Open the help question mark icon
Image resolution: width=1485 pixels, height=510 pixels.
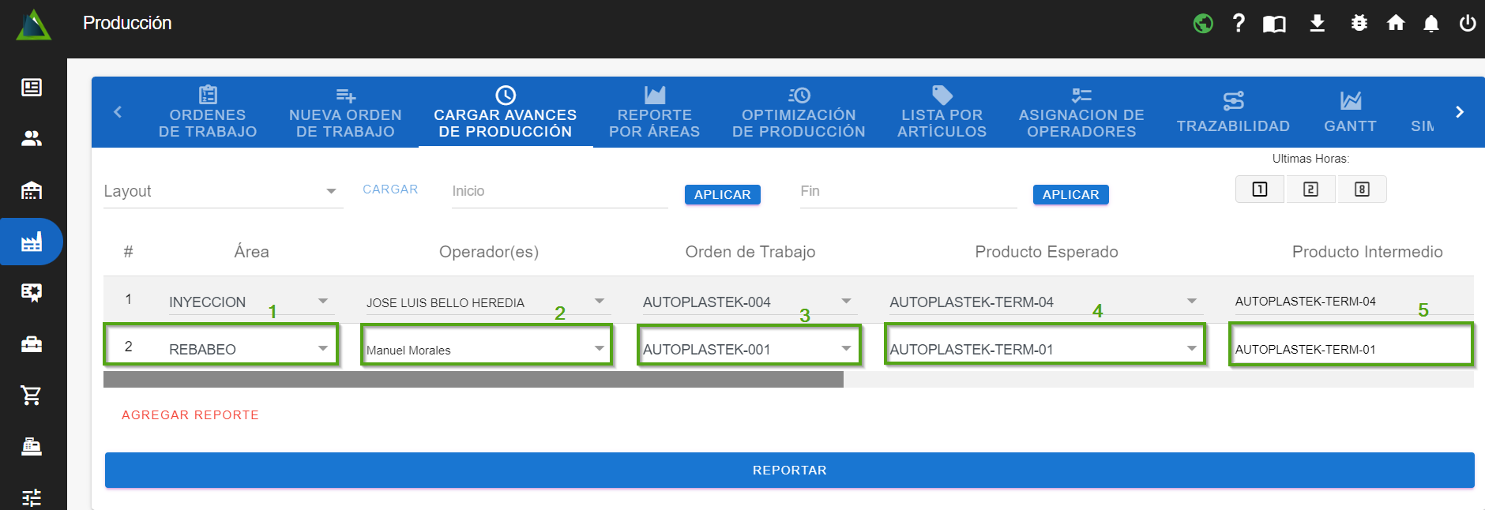[x=1239, y=24]
